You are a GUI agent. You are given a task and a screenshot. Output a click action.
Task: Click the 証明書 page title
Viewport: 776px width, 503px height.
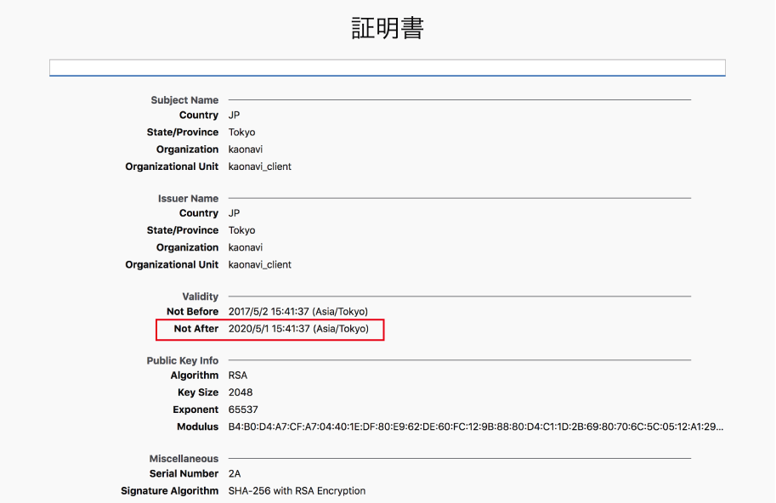tap(388, 28)
